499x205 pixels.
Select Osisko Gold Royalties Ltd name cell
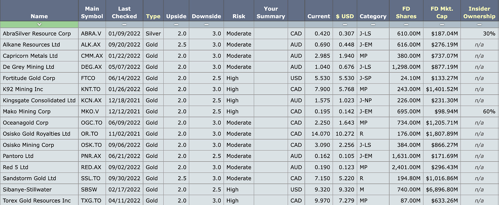[x=36, y=134]
